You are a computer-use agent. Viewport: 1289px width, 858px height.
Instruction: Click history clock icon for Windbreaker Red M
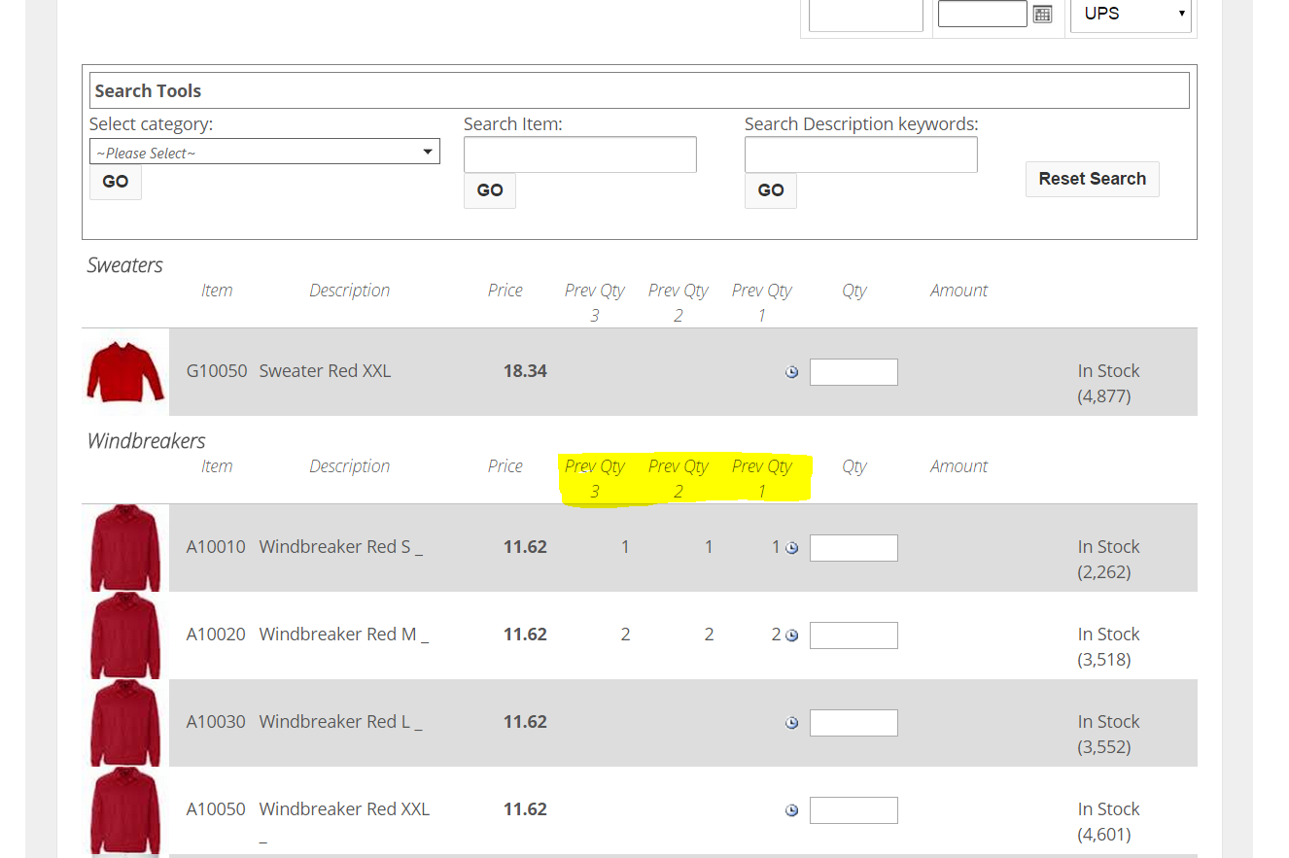pyautogui.click(x=791, y=635)
